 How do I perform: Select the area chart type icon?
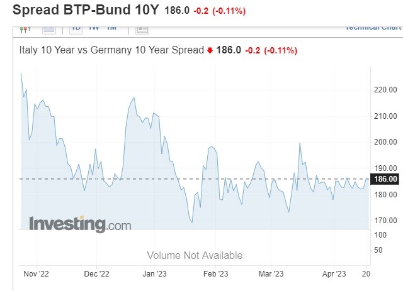(49, 28)
